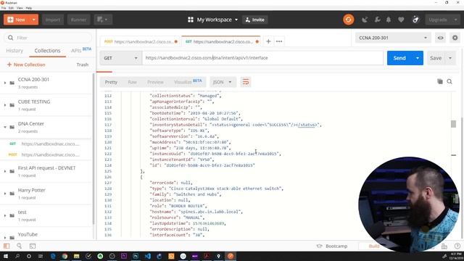Click the Invite button
This screenshot has width=464, height=261.
(x=254, y=20)
